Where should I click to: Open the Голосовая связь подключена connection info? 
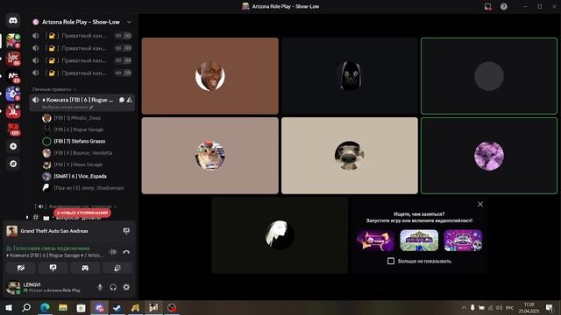pos(51,248)
